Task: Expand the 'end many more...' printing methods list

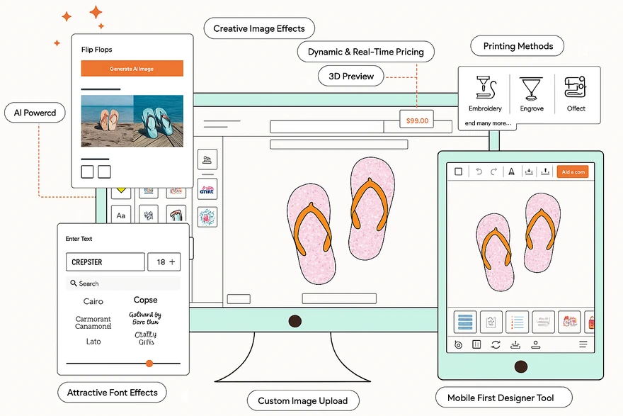Action: coord(487,124)
